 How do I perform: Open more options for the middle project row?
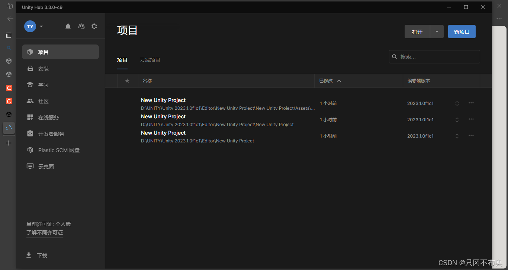(x=471, y=119)
